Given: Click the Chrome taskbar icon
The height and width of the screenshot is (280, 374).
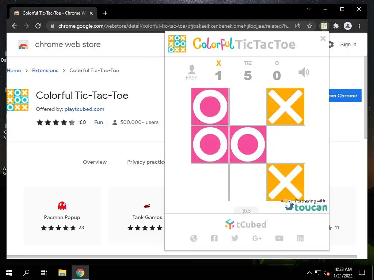Looking at the screenshot, I should pos(80,273).
